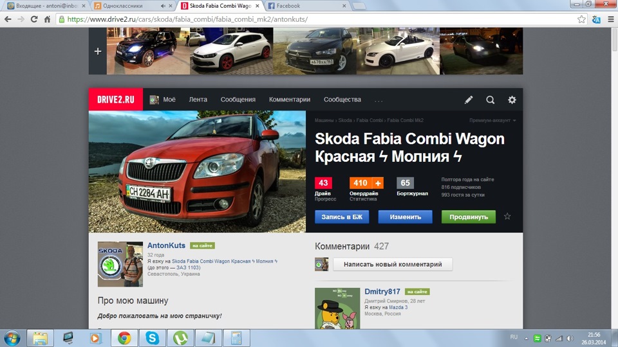This screenshot has width=618, height=347.
Task: Click the first dark SUV photo thumbnail
Action: coord(148,51)
